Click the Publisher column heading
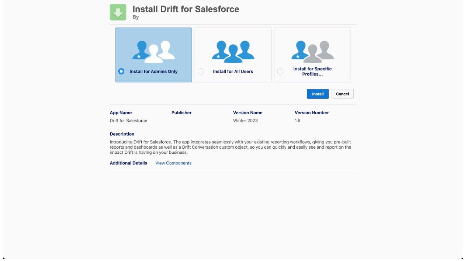 (181, 113)
